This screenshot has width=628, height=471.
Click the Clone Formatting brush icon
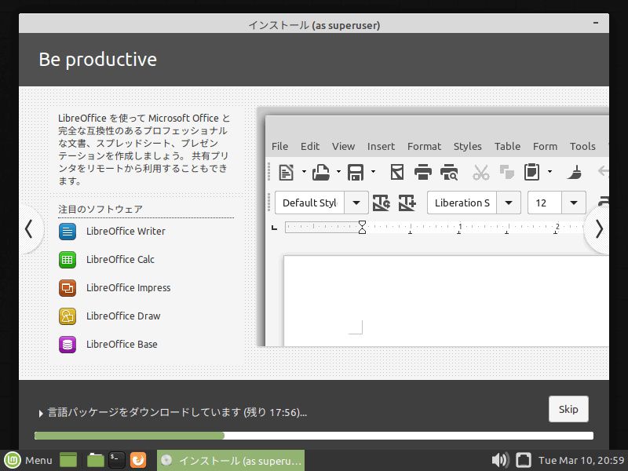pyautogui.click(x=575, y=172)
